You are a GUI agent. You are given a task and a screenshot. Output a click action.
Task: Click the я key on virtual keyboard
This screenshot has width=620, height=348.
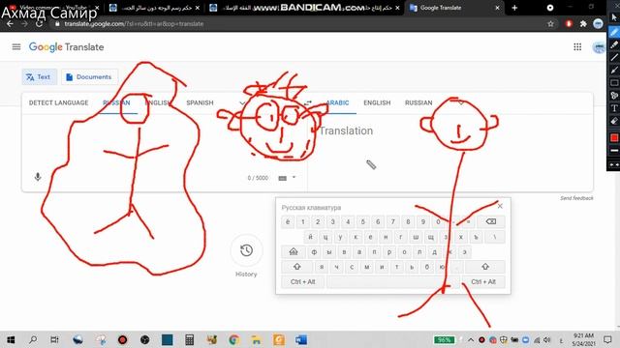tap(322, 267)
